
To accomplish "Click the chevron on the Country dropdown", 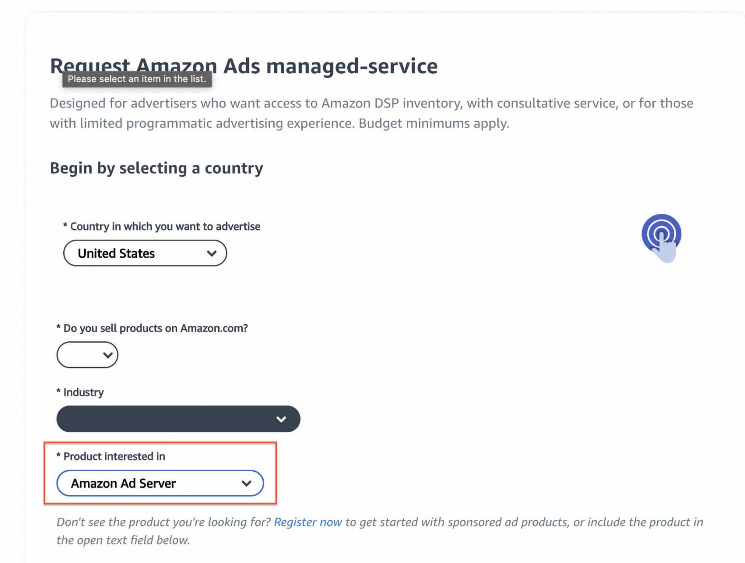I will (x=212, y=253).
